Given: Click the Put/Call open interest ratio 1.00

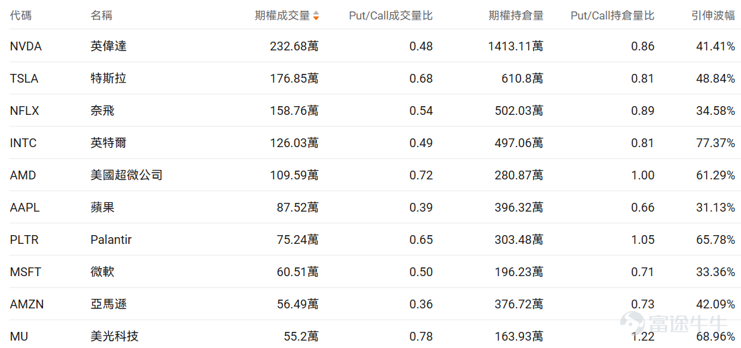Looking at the screenshot, I should click(x=643, y=175).
